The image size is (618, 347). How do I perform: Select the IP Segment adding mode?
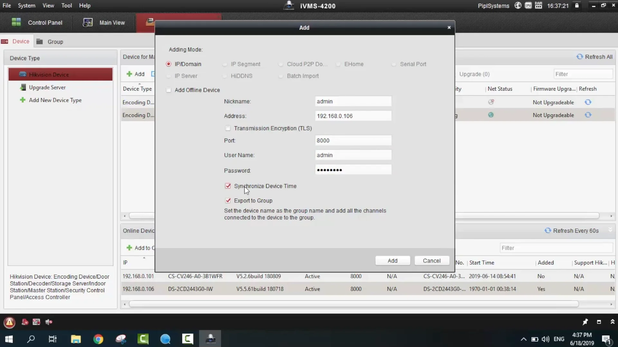pos(225,64)
